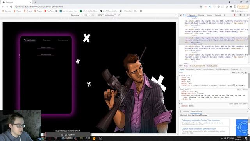250x141 pixels.
Task: Select the body breadcrumb element
Action: coord(186,66)
